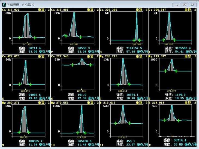Select the Ca 317.933 spectrum panel
This screenshot has width=199, height=149.
26,31
